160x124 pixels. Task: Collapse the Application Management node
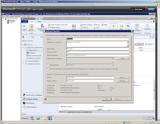[x=24, y=47]
